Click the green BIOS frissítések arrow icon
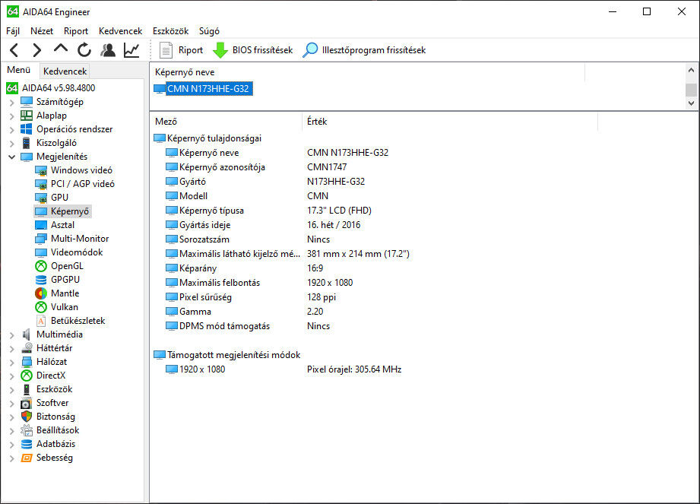Screen dimensions: 700x504 coord(220,50)
